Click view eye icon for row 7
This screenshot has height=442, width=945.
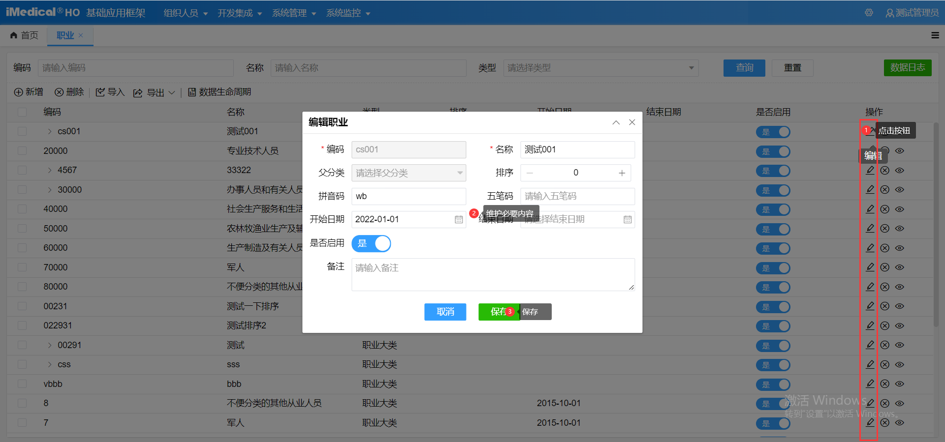coord(900,423)
